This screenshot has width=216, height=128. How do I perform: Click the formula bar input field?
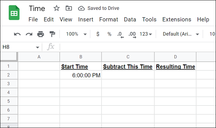point(138,47)
